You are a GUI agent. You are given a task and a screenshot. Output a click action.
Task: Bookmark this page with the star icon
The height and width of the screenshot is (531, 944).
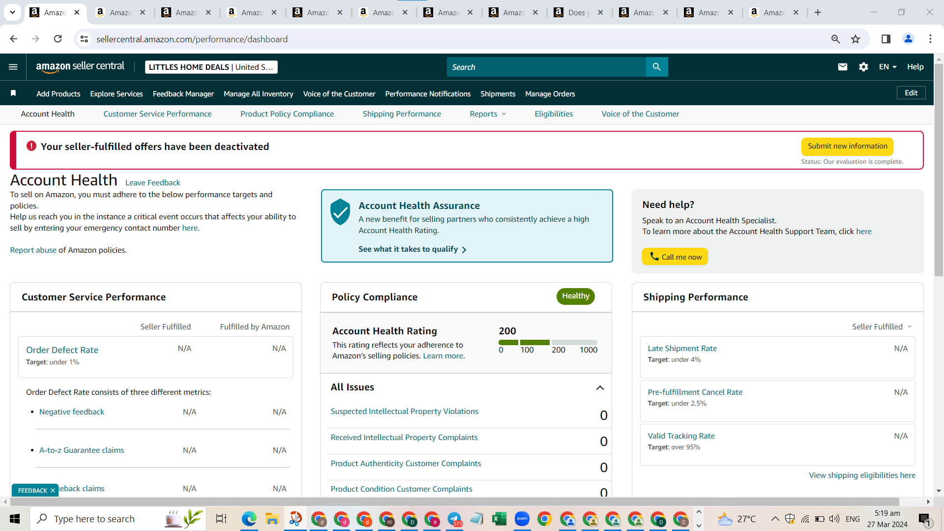point(855,39)
